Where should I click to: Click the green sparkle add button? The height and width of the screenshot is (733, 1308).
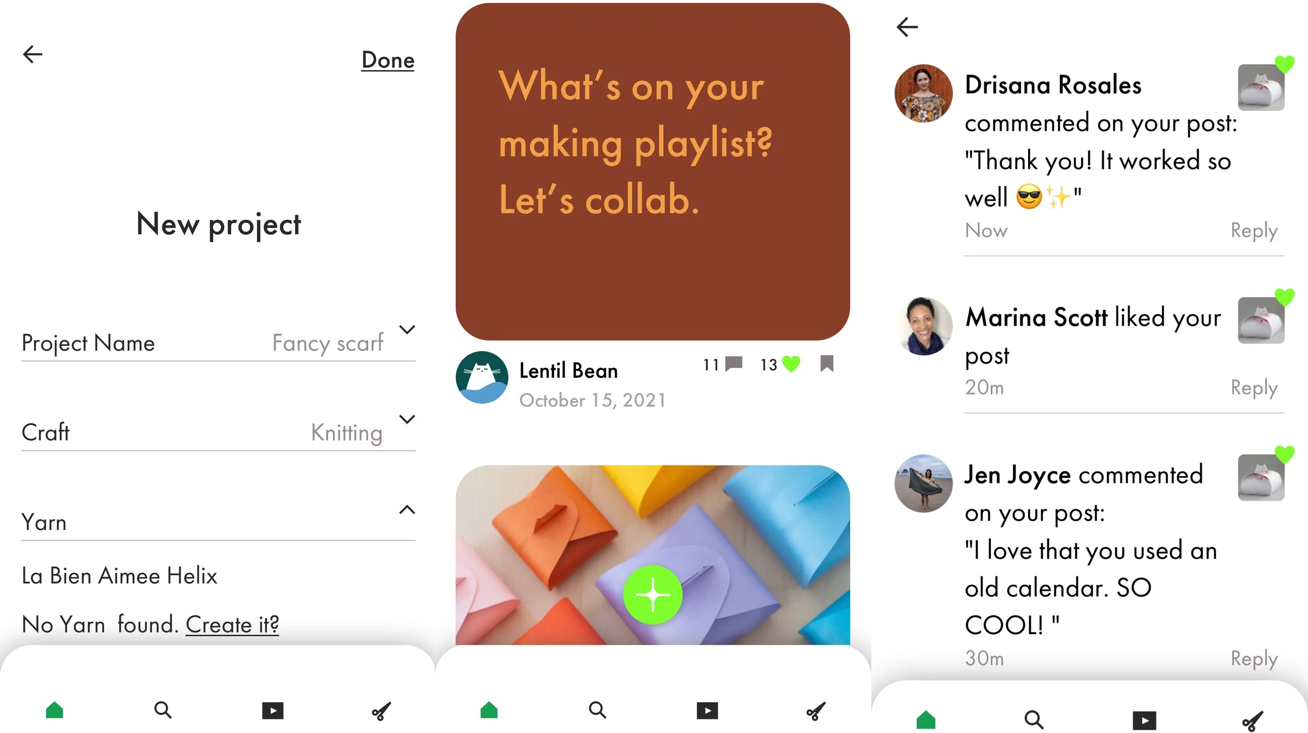click(652, 594)
